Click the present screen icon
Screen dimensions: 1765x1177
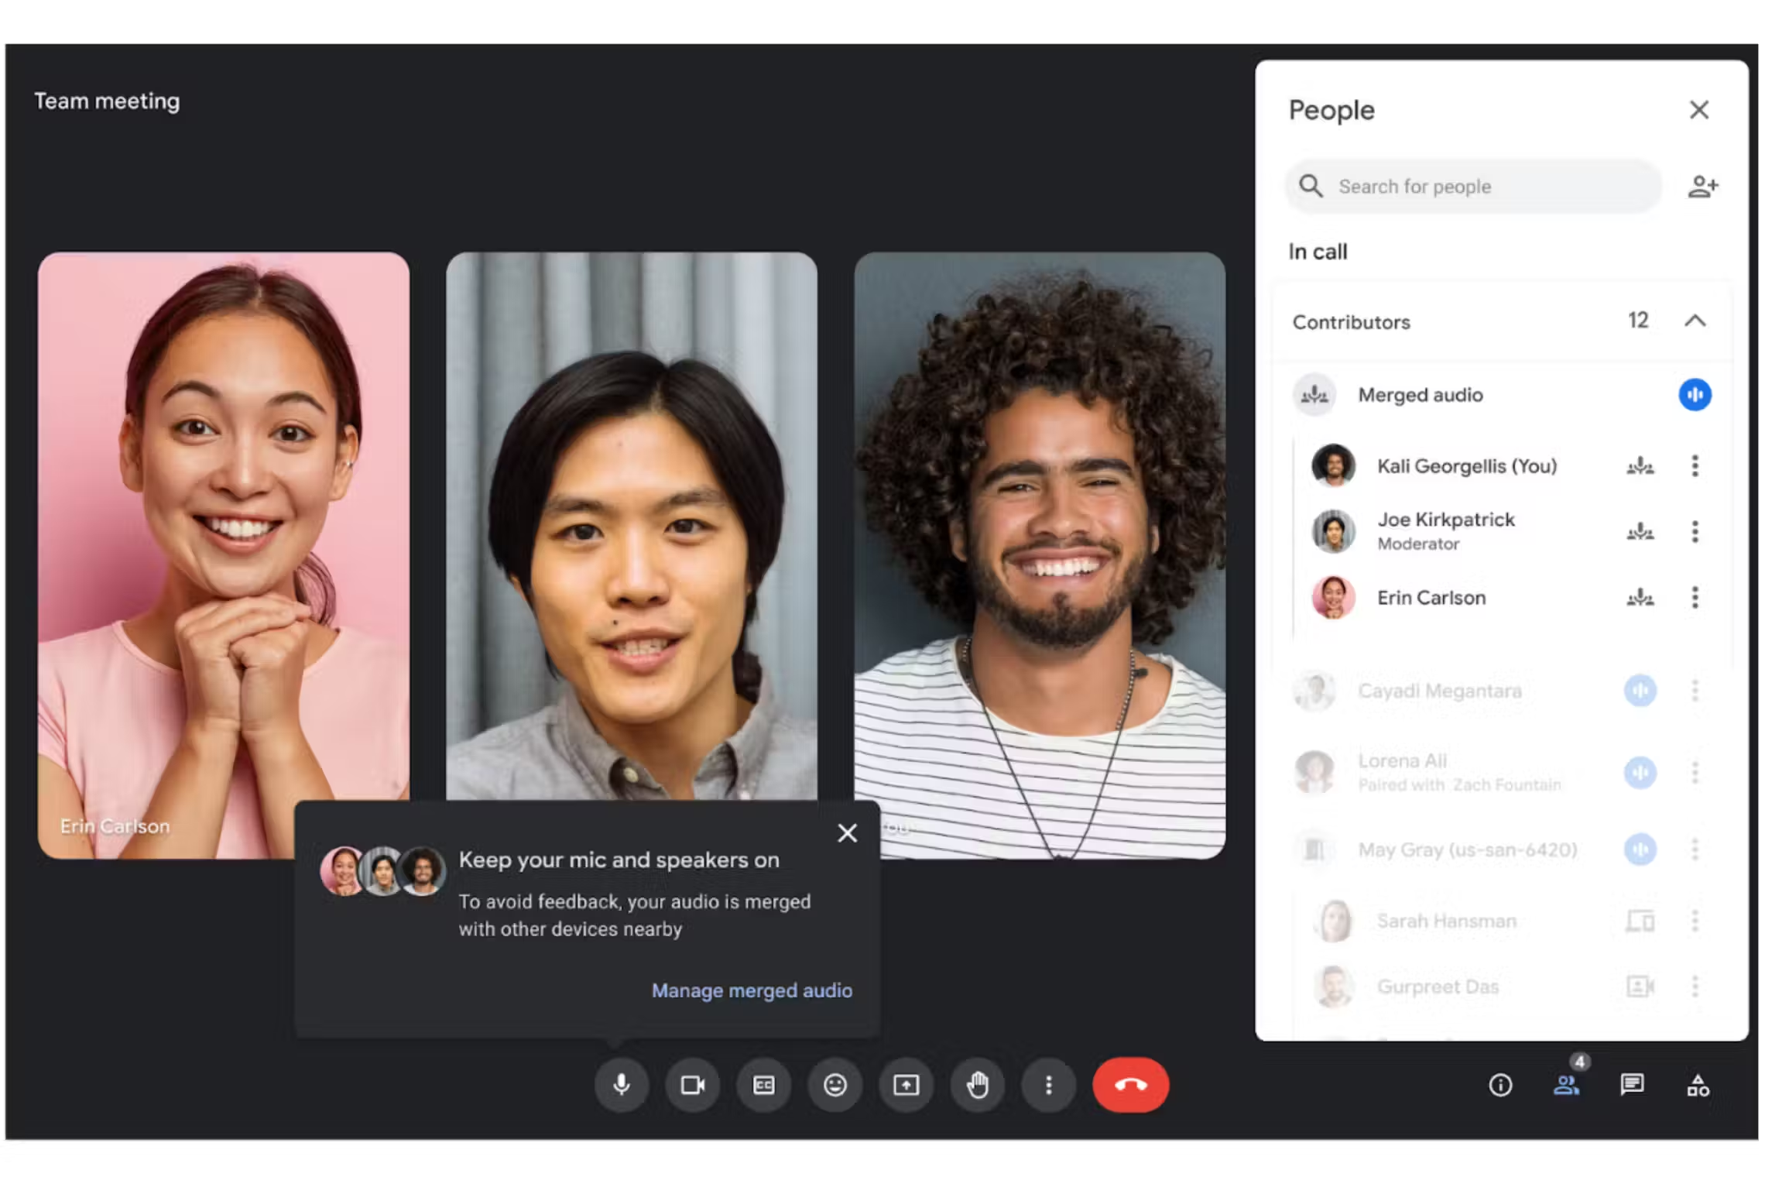point(906,1084)
